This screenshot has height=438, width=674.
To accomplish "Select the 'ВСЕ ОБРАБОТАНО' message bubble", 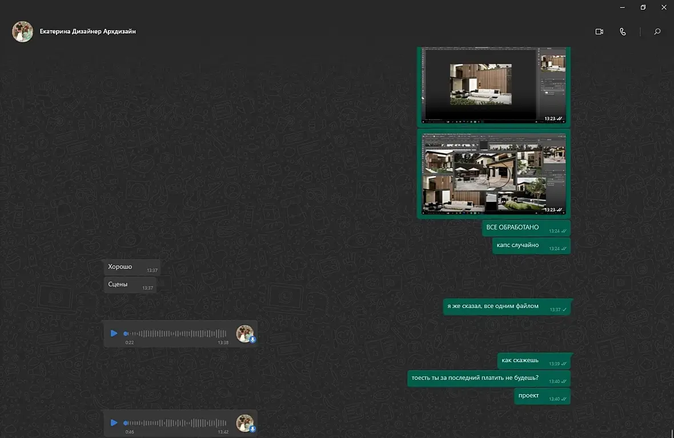I will coord(526,228).
